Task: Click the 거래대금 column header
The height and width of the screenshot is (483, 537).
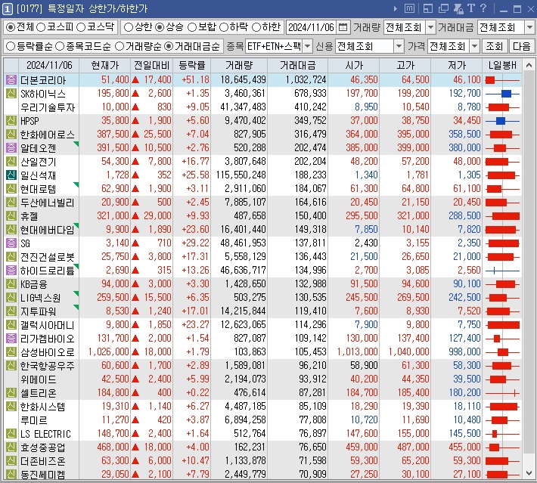Action: click(x=297, y=65)
